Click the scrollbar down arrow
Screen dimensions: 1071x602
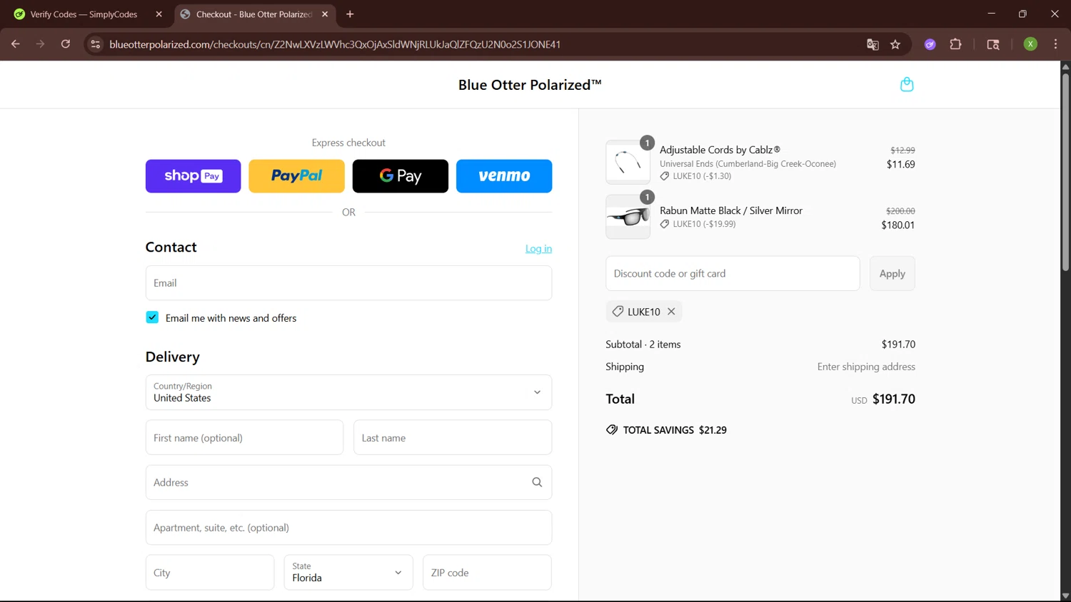coord(1065,596)
